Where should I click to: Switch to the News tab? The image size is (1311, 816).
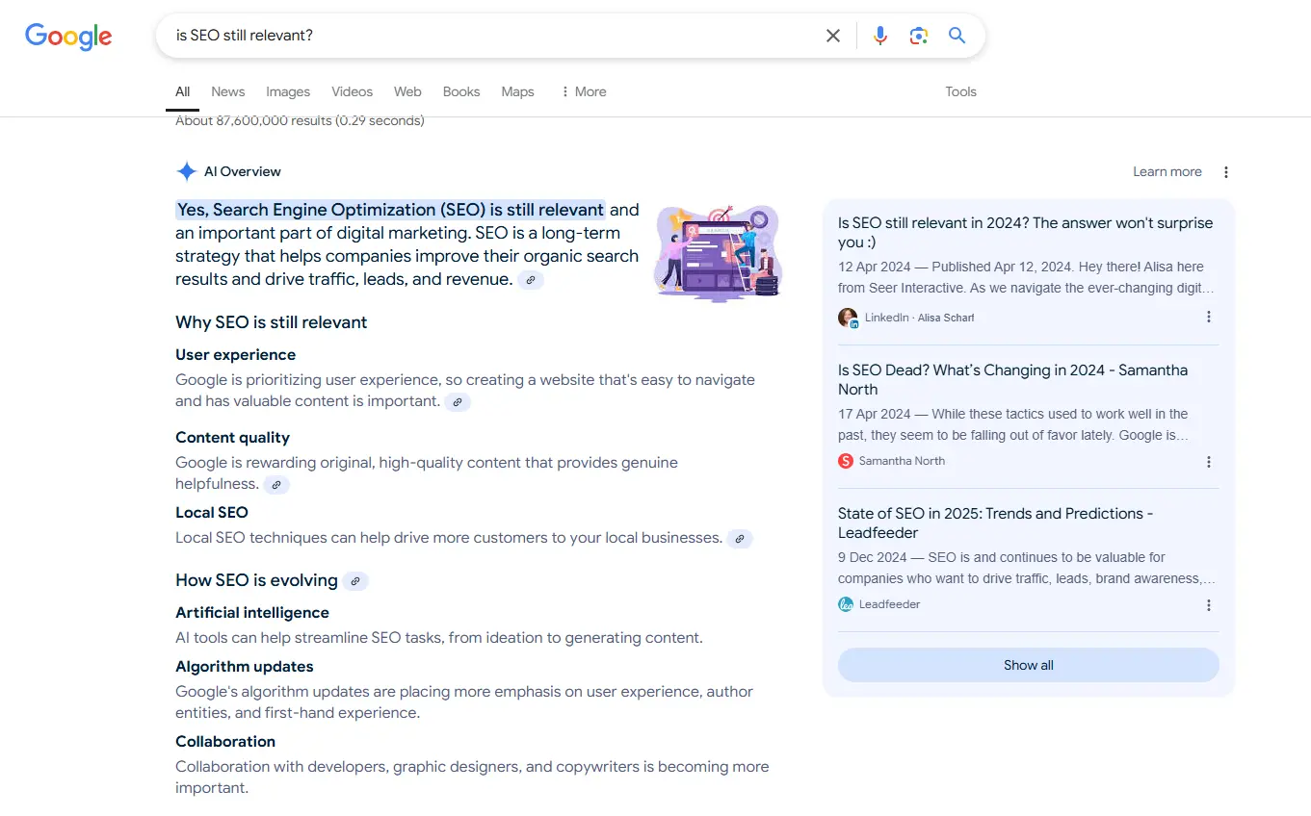point(228,91)
